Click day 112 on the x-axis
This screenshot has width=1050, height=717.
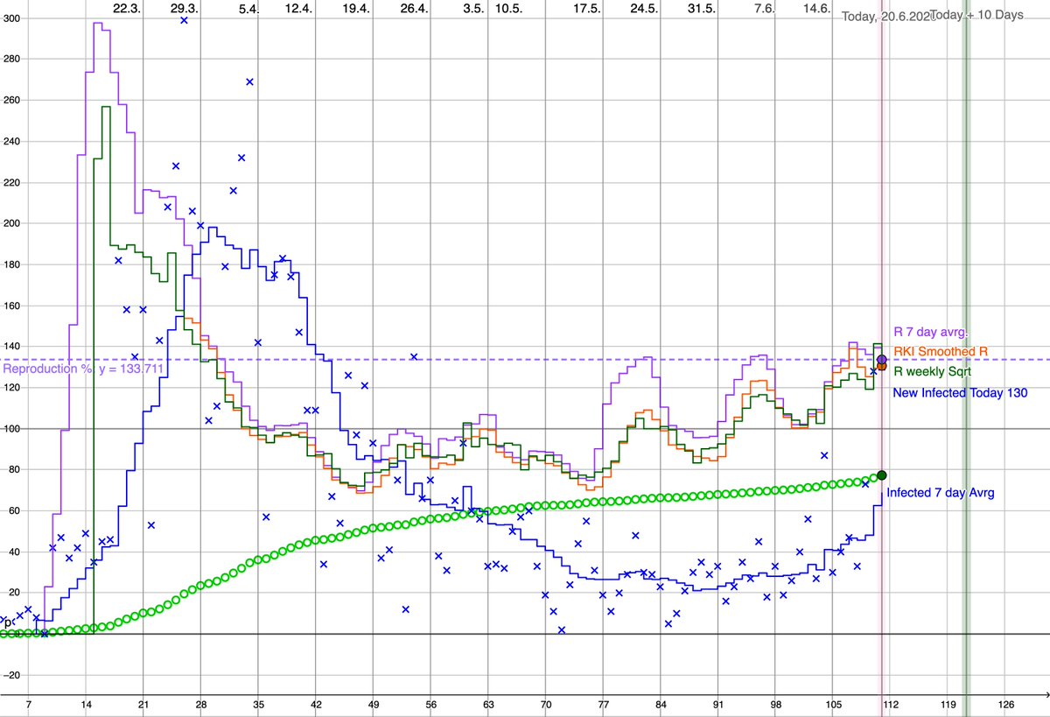(x=891, y=705)
